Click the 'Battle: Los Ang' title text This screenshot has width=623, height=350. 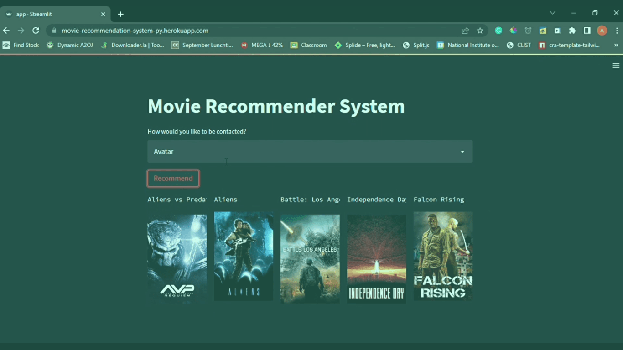click(310, 199)
